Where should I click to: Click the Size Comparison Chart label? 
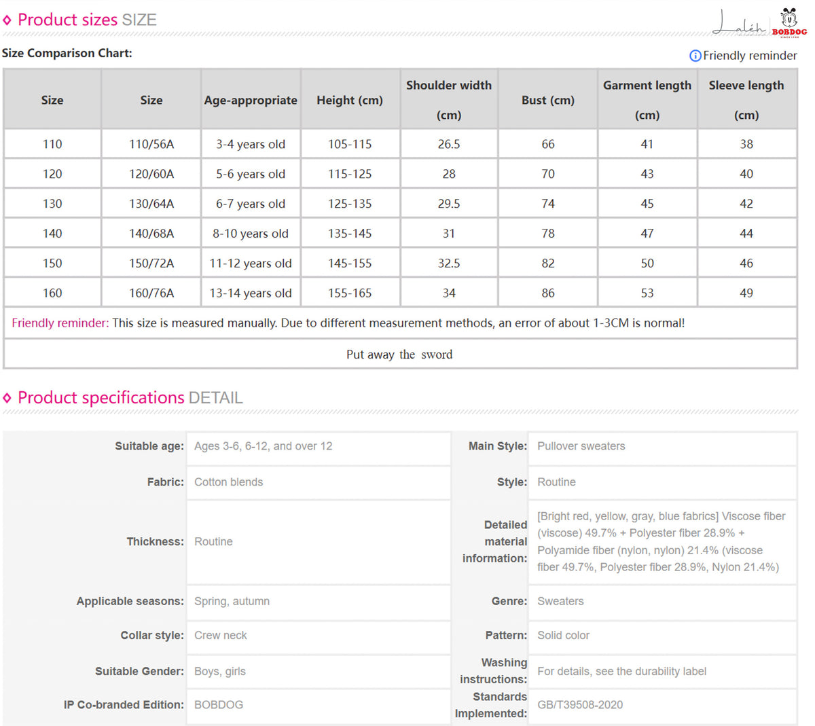pos(67,53)
